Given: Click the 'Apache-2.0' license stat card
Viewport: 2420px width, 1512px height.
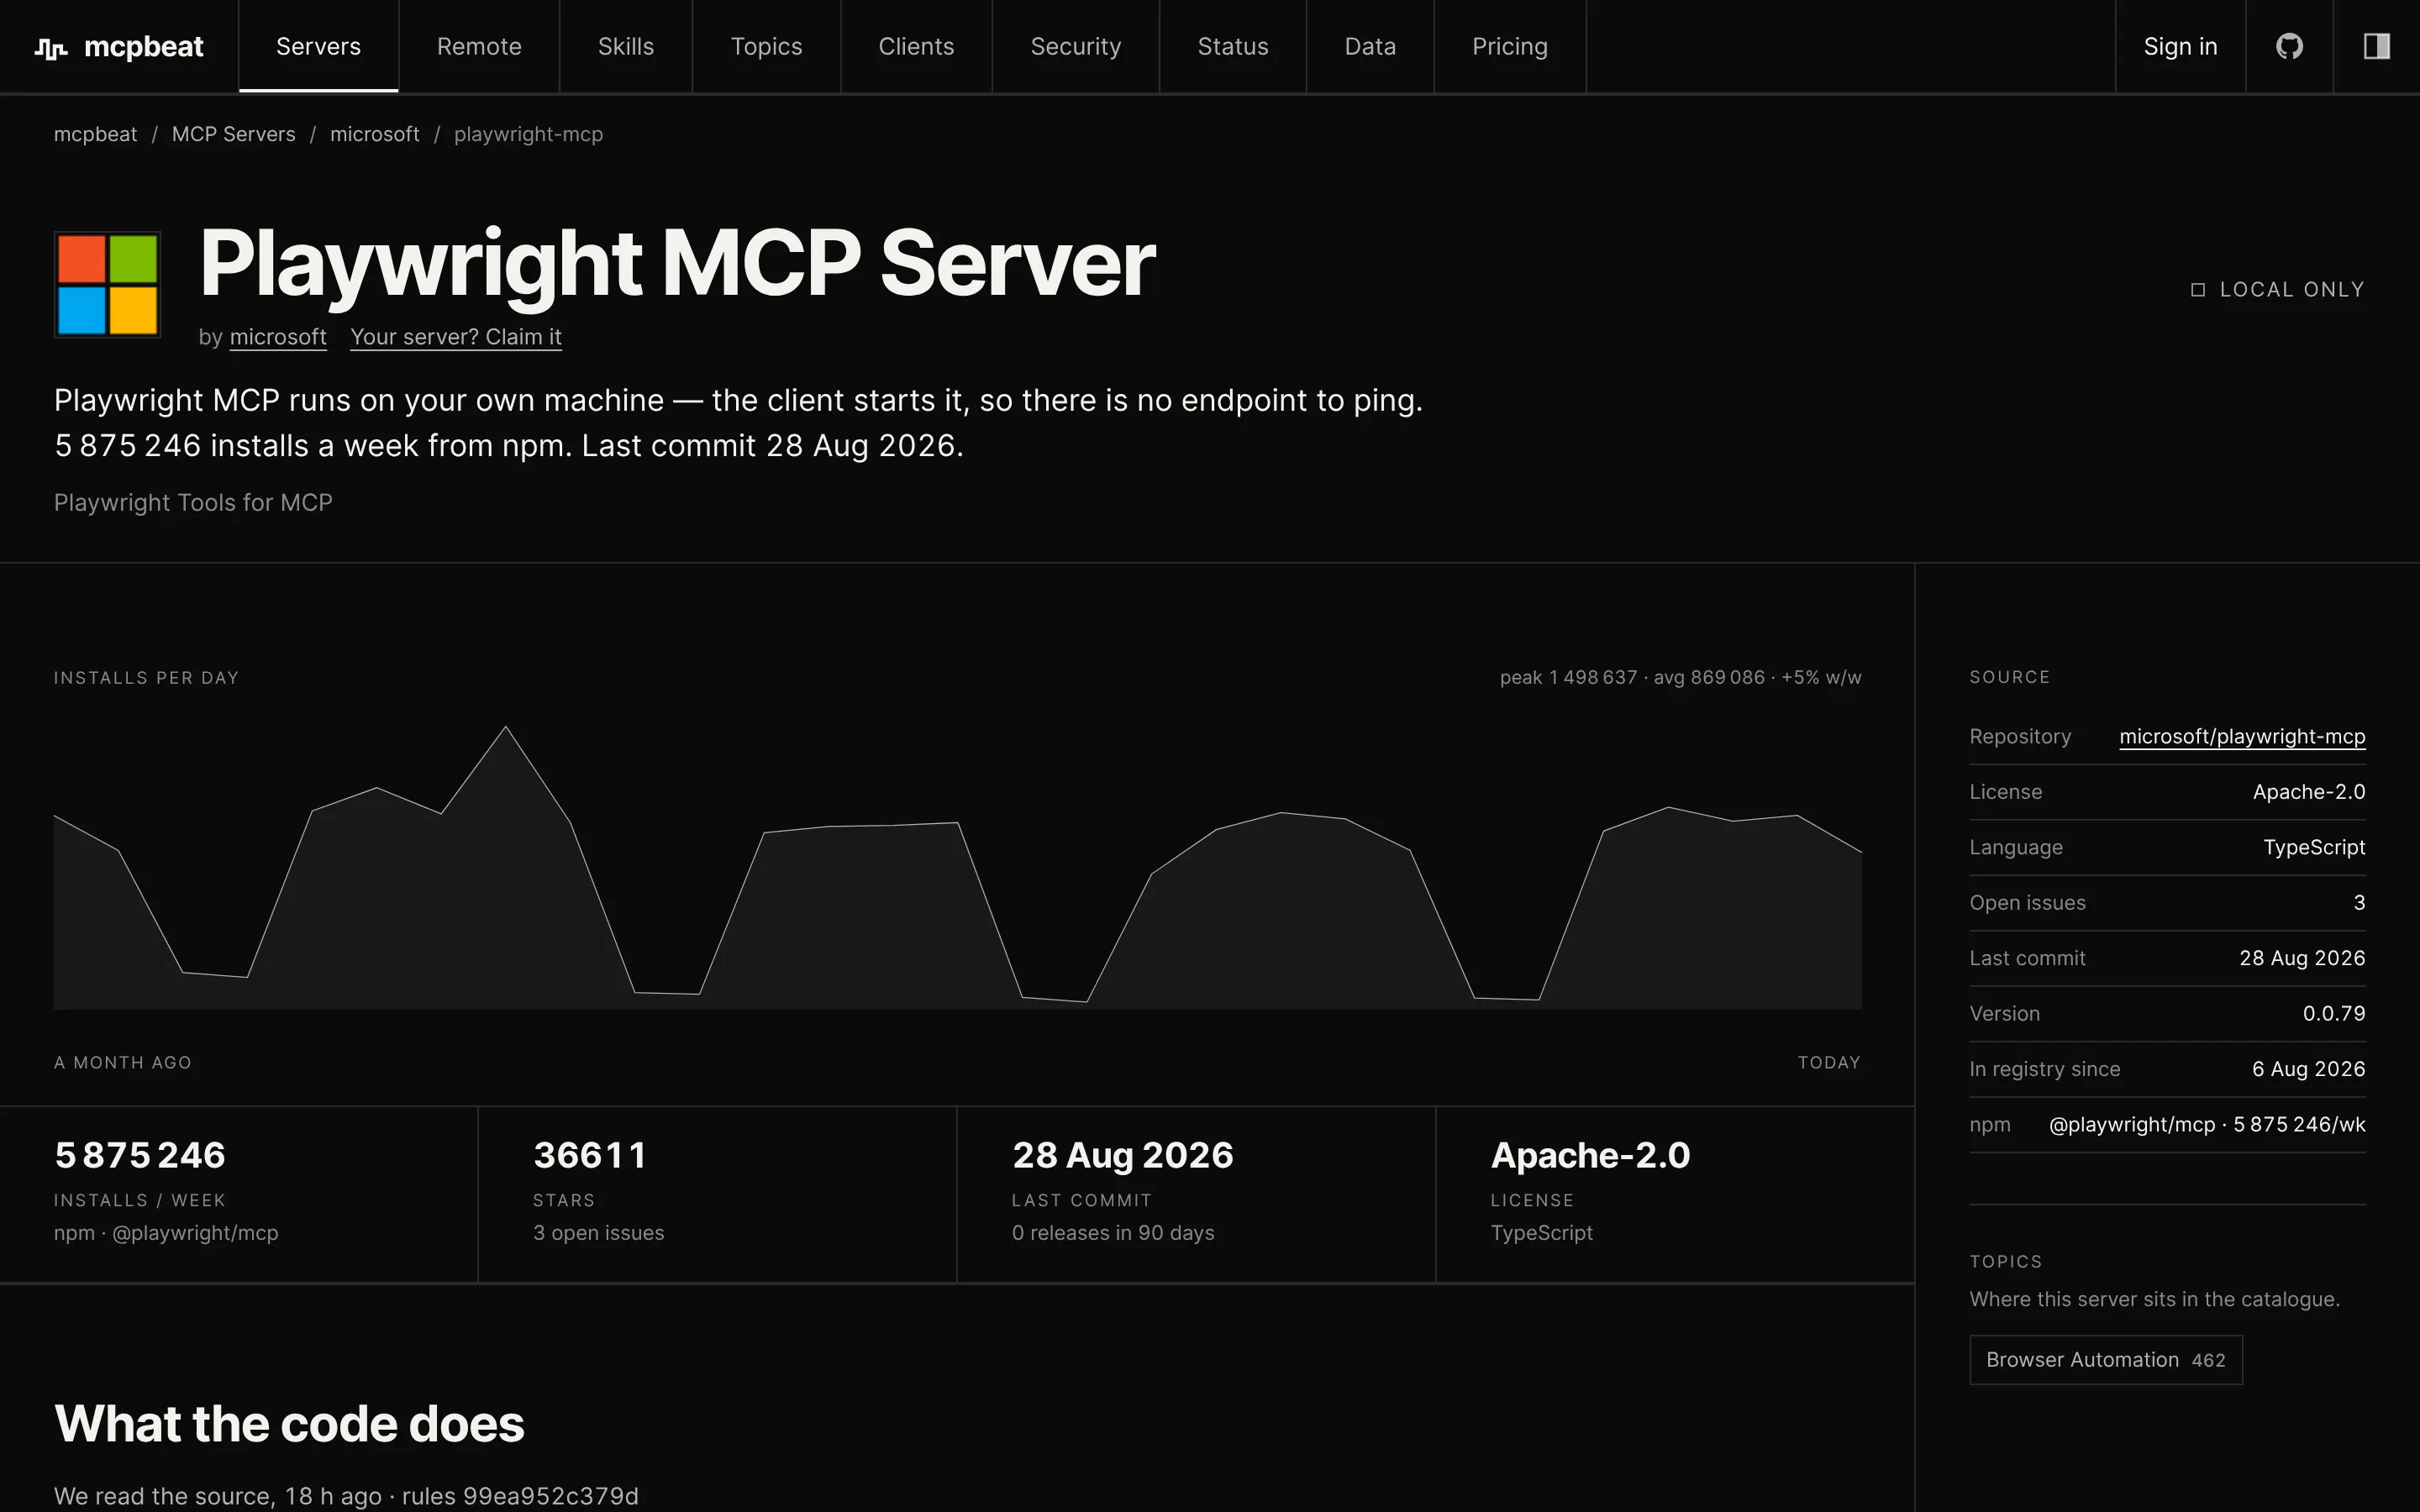Looking at the screenshot, I should (1590, 1155).
